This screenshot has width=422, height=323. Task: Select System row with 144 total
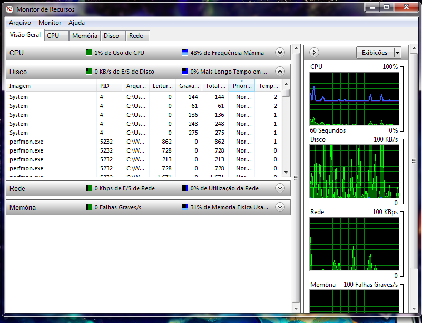[144, 97]
